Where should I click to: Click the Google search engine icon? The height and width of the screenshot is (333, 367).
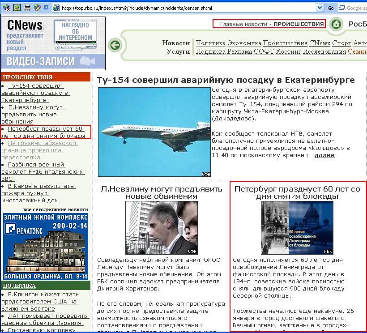[342, 8]
